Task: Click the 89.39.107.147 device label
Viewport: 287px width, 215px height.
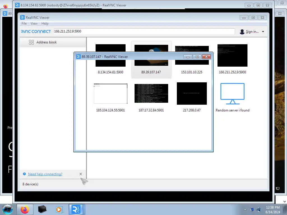Action: (151, 72)
